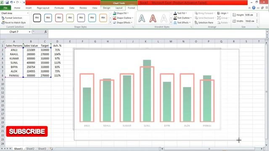This screenshot has width=269, height=151.
Task: Open WordArt Styles dialog launcher
Action: [191, 27]
